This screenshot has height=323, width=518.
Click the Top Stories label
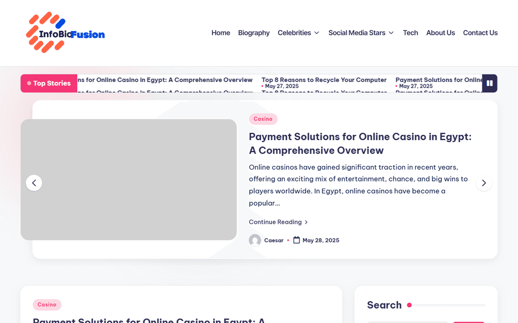49,83
